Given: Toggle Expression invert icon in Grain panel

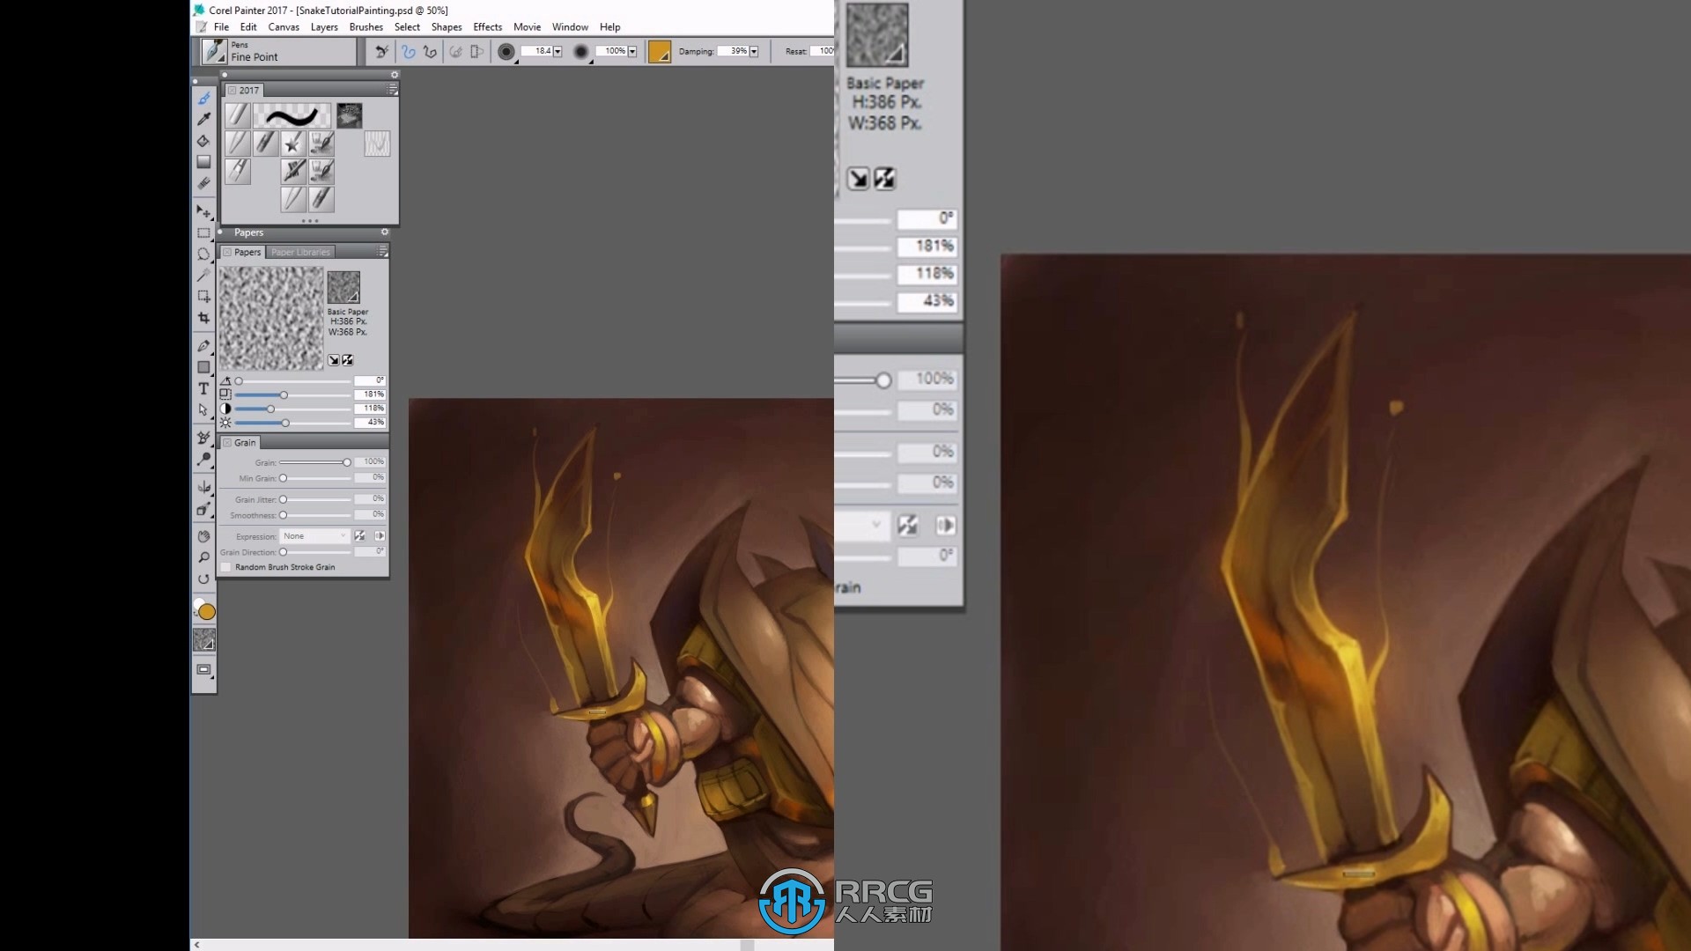Looking at the screenshot, I should pyautogui.click(x=359, y=535).
